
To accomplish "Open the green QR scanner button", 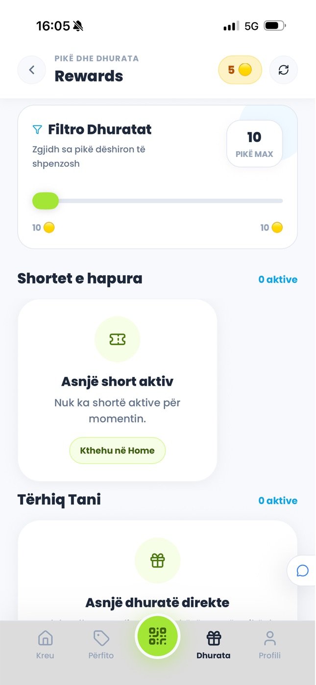I will point(158,636).
